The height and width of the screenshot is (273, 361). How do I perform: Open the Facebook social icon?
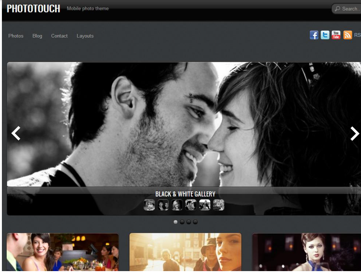click(314, 35)
